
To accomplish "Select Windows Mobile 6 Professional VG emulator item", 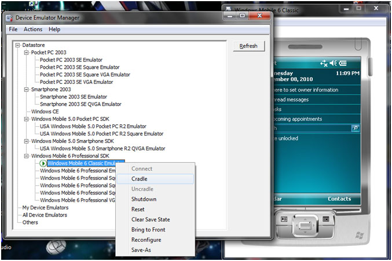I will click(78, 200).
